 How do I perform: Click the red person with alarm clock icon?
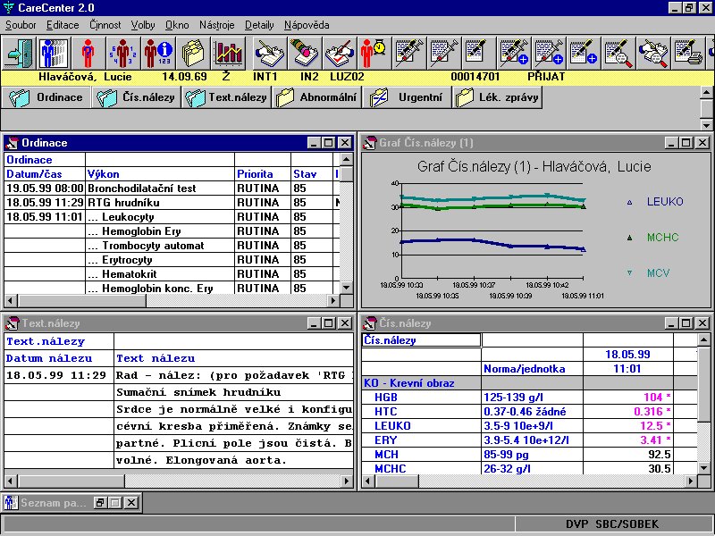[374, 53]
